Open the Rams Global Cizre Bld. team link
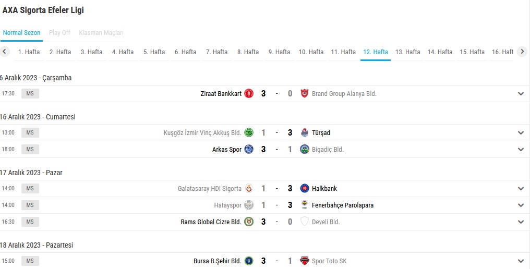530x269 pixels. (211, 222)
